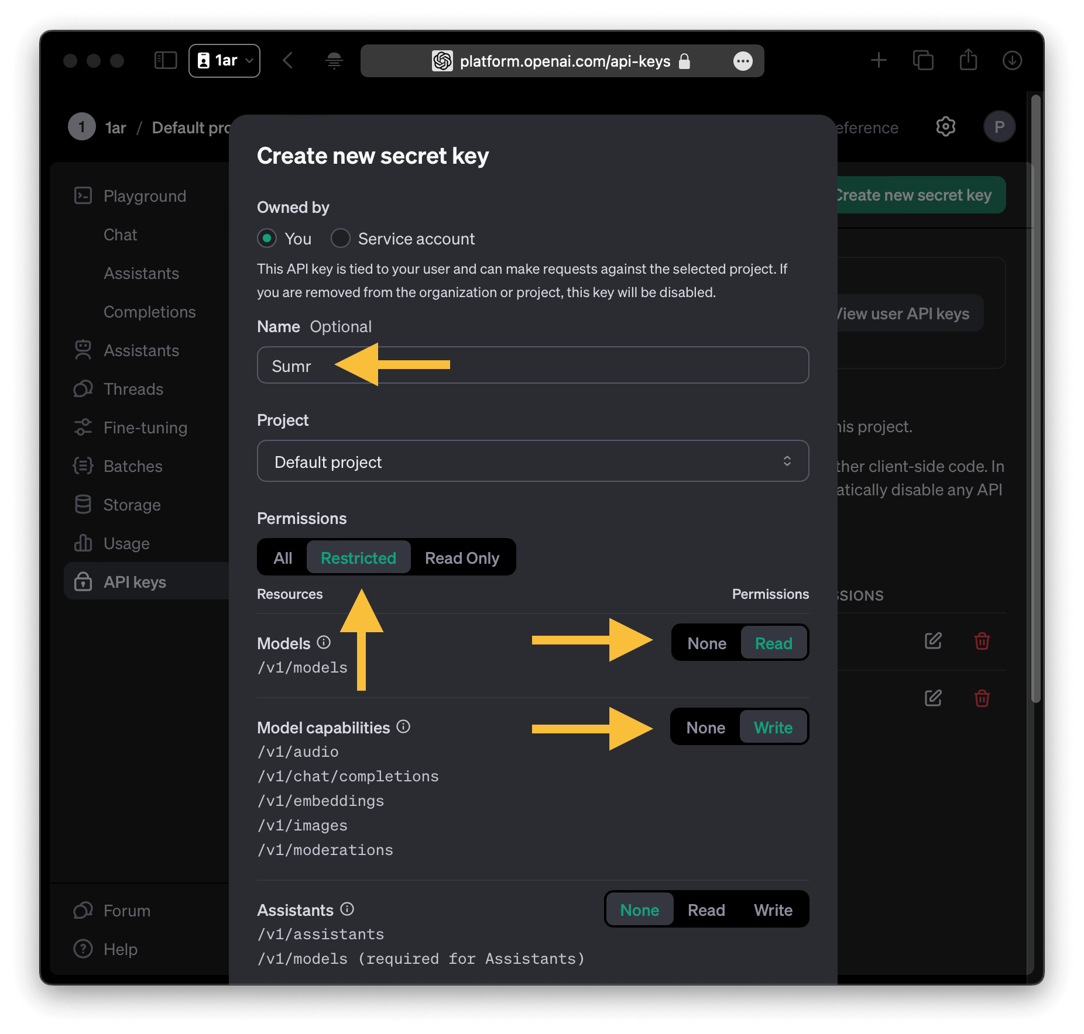1084x1034 pixels.
Task: Click the upper edit key pencil icon
Action: 933,640
